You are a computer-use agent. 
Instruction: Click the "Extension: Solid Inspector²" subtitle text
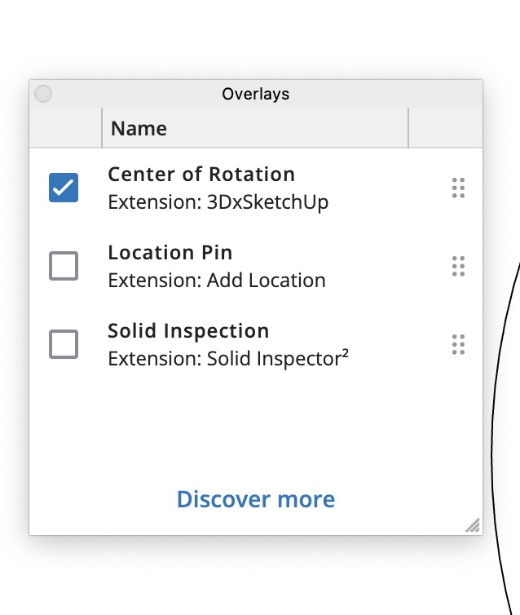pyautogui.click(x=228, y=359)
